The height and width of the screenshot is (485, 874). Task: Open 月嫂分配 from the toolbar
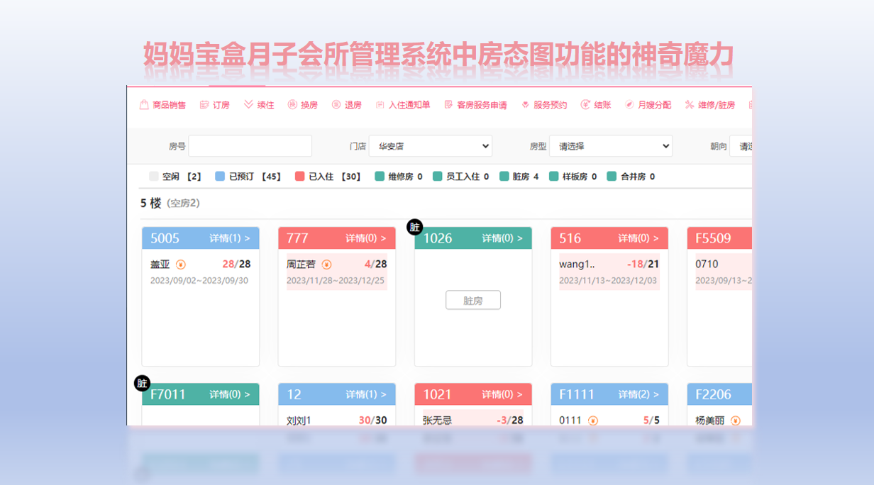(648, 105)
